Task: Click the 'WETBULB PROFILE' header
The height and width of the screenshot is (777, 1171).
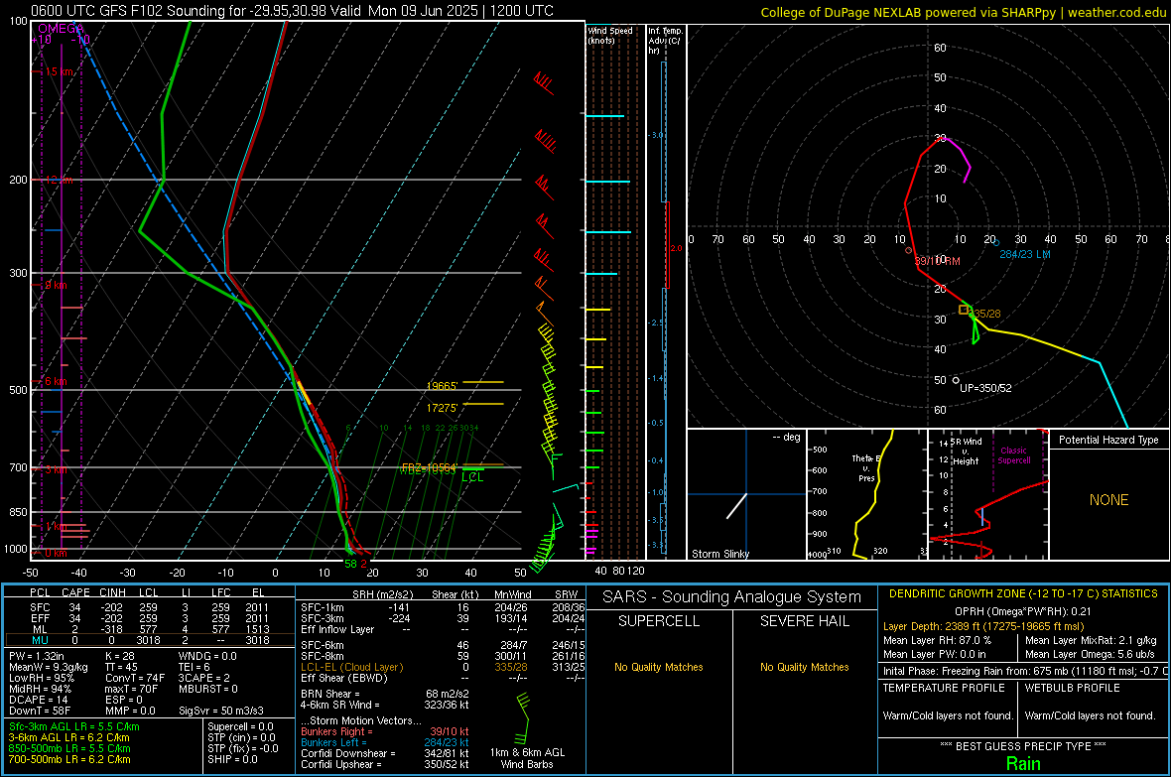Action: (x=1073, y=688)
